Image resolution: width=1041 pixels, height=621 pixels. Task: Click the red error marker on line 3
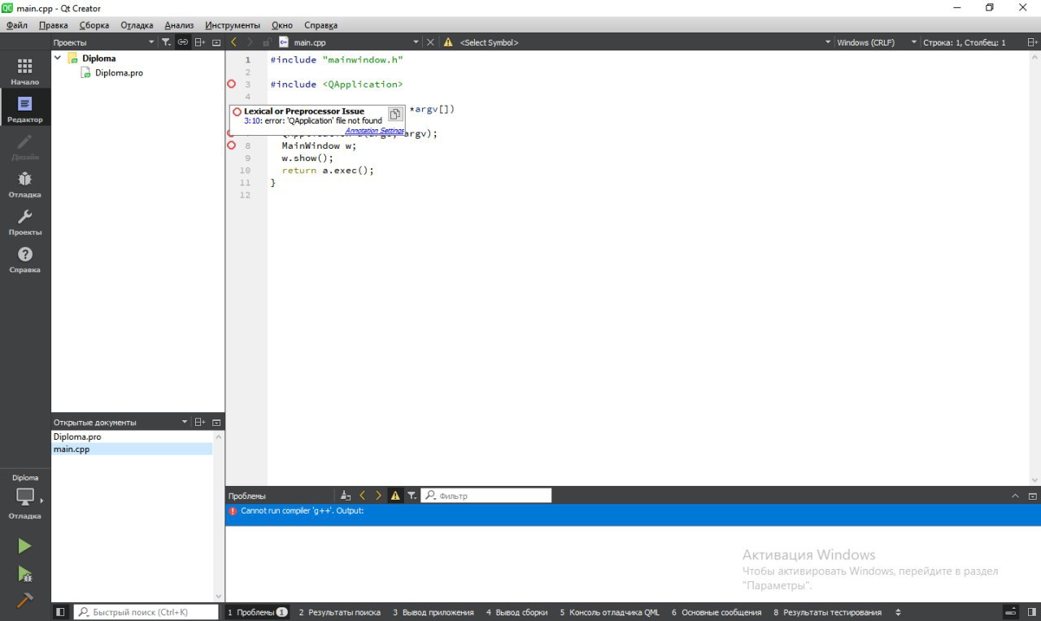231,84
